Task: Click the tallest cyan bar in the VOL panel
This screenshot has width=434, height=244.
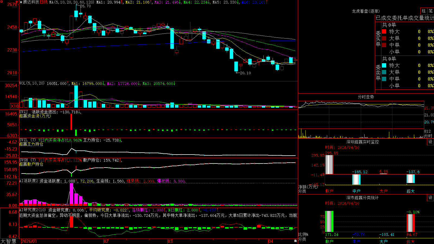Action: coord(76,97)
